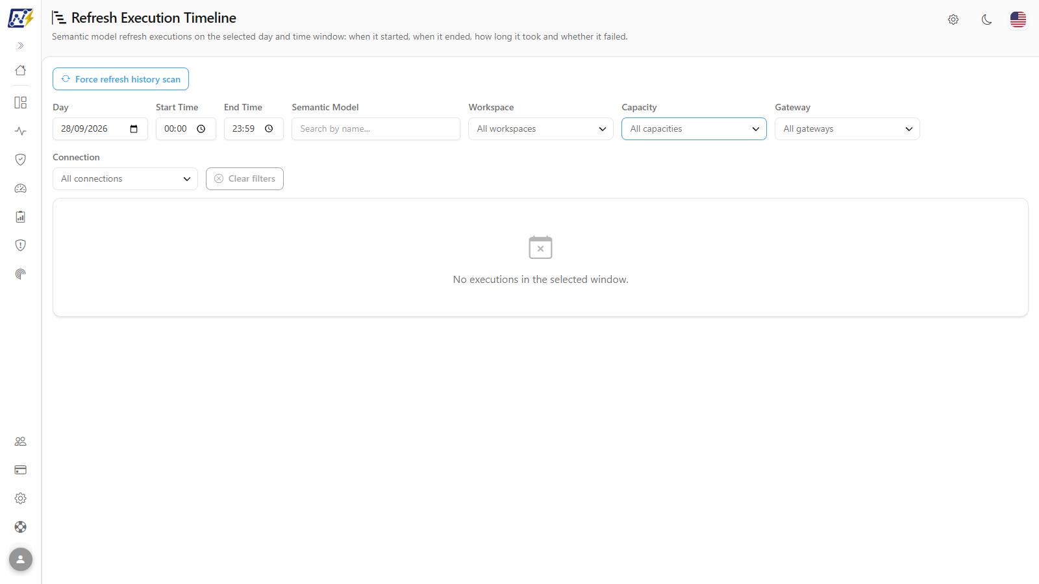Click the End Time field 23:59

(254, 128)
